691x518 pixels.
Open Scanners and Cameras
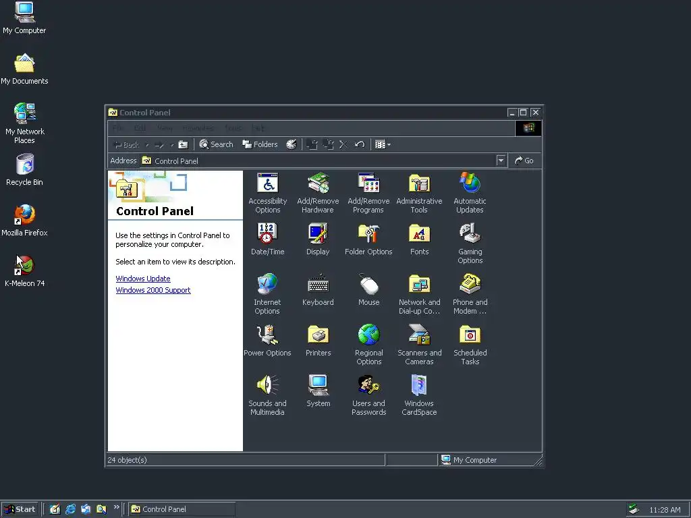pyautogui.click(x=419, y=345)
